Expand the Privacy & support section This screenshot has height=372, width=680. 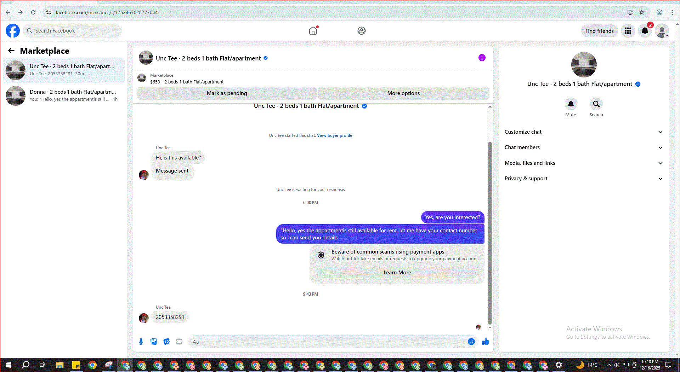click(584, 179)
